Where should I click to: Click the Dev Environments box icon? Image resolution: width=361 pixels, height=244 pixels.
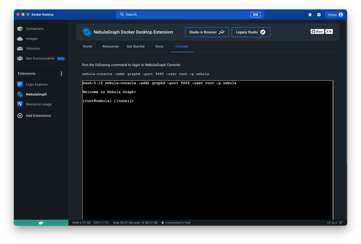[x=20, y=58]
